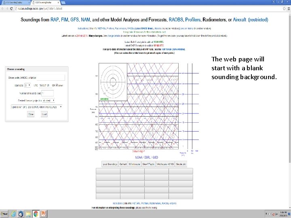Click the Load Soundings button
The width and height of the screenshot is (291, 218).
click(x=110, y=164)
